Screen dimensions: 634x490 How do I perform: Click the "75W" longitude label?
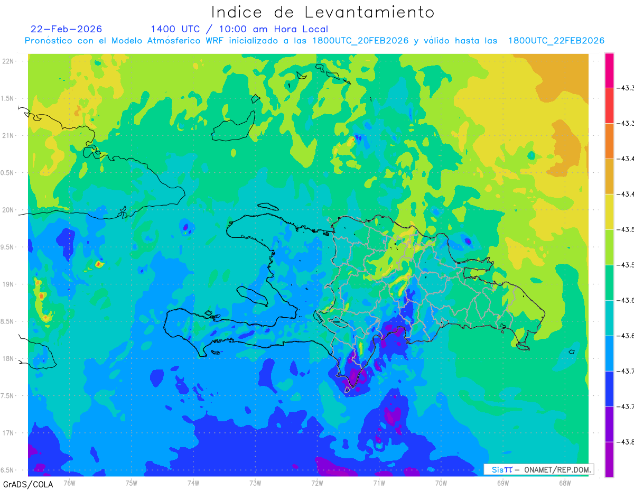pos(132,483)
